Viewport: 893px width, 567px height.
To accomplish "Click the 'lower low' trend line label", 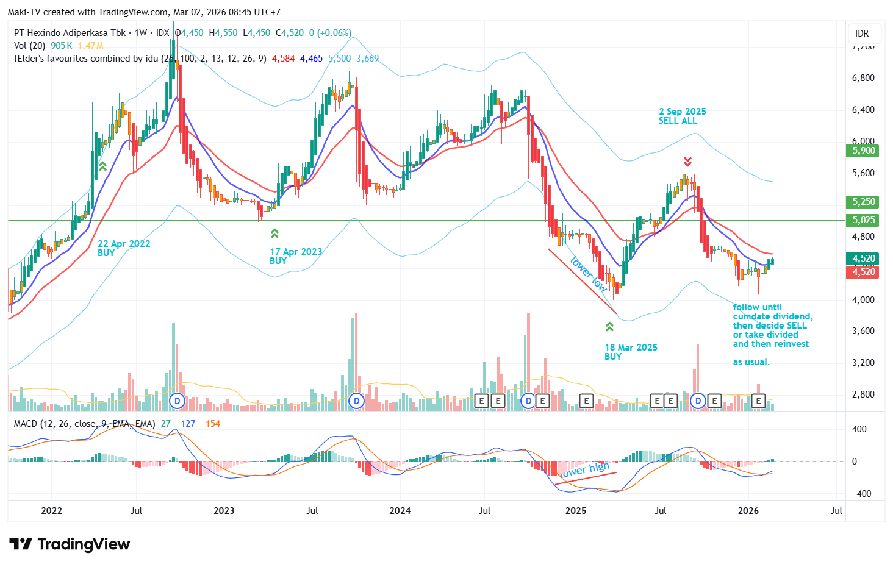I will [x=588, y=274].
